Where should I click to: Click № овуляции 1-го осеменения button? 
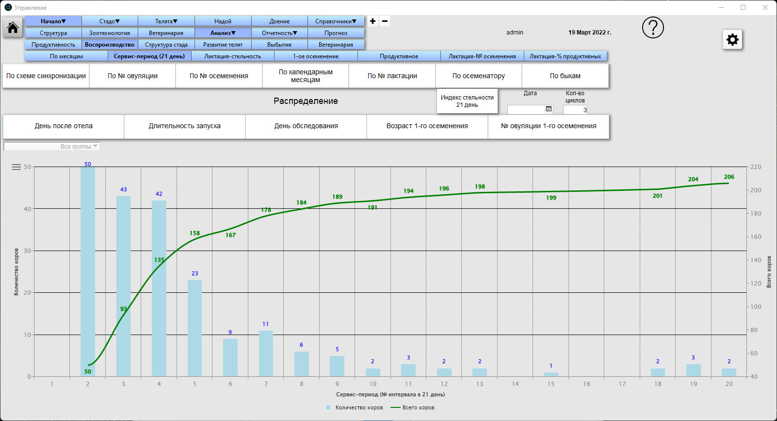tap(549, 126)
